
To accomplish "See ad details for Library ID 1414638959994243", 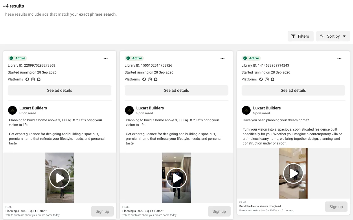I will click(293, 90).
